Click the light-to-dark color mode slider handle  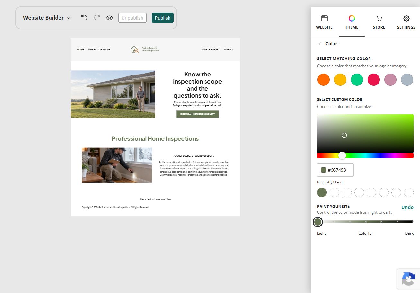(x=318, y=222)
